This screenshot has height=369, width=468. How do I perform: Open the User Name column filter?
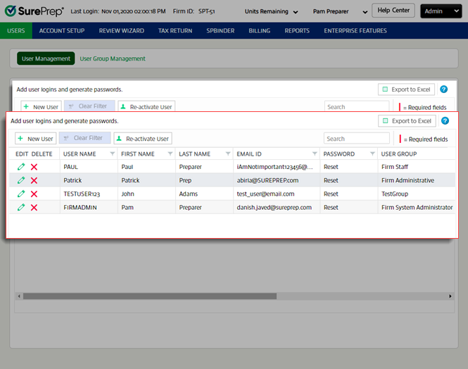pos(112,154)
